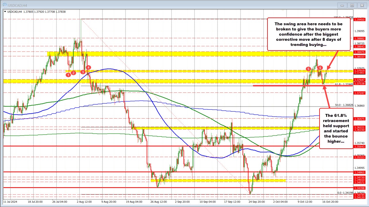Click the red circle marker numbered 1

68,75
